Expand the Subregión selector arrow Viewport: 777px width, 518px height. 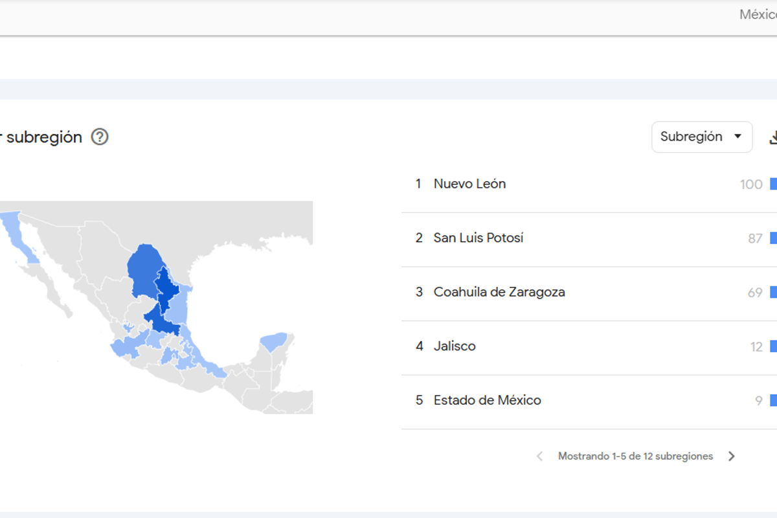[x=737, y=137]
